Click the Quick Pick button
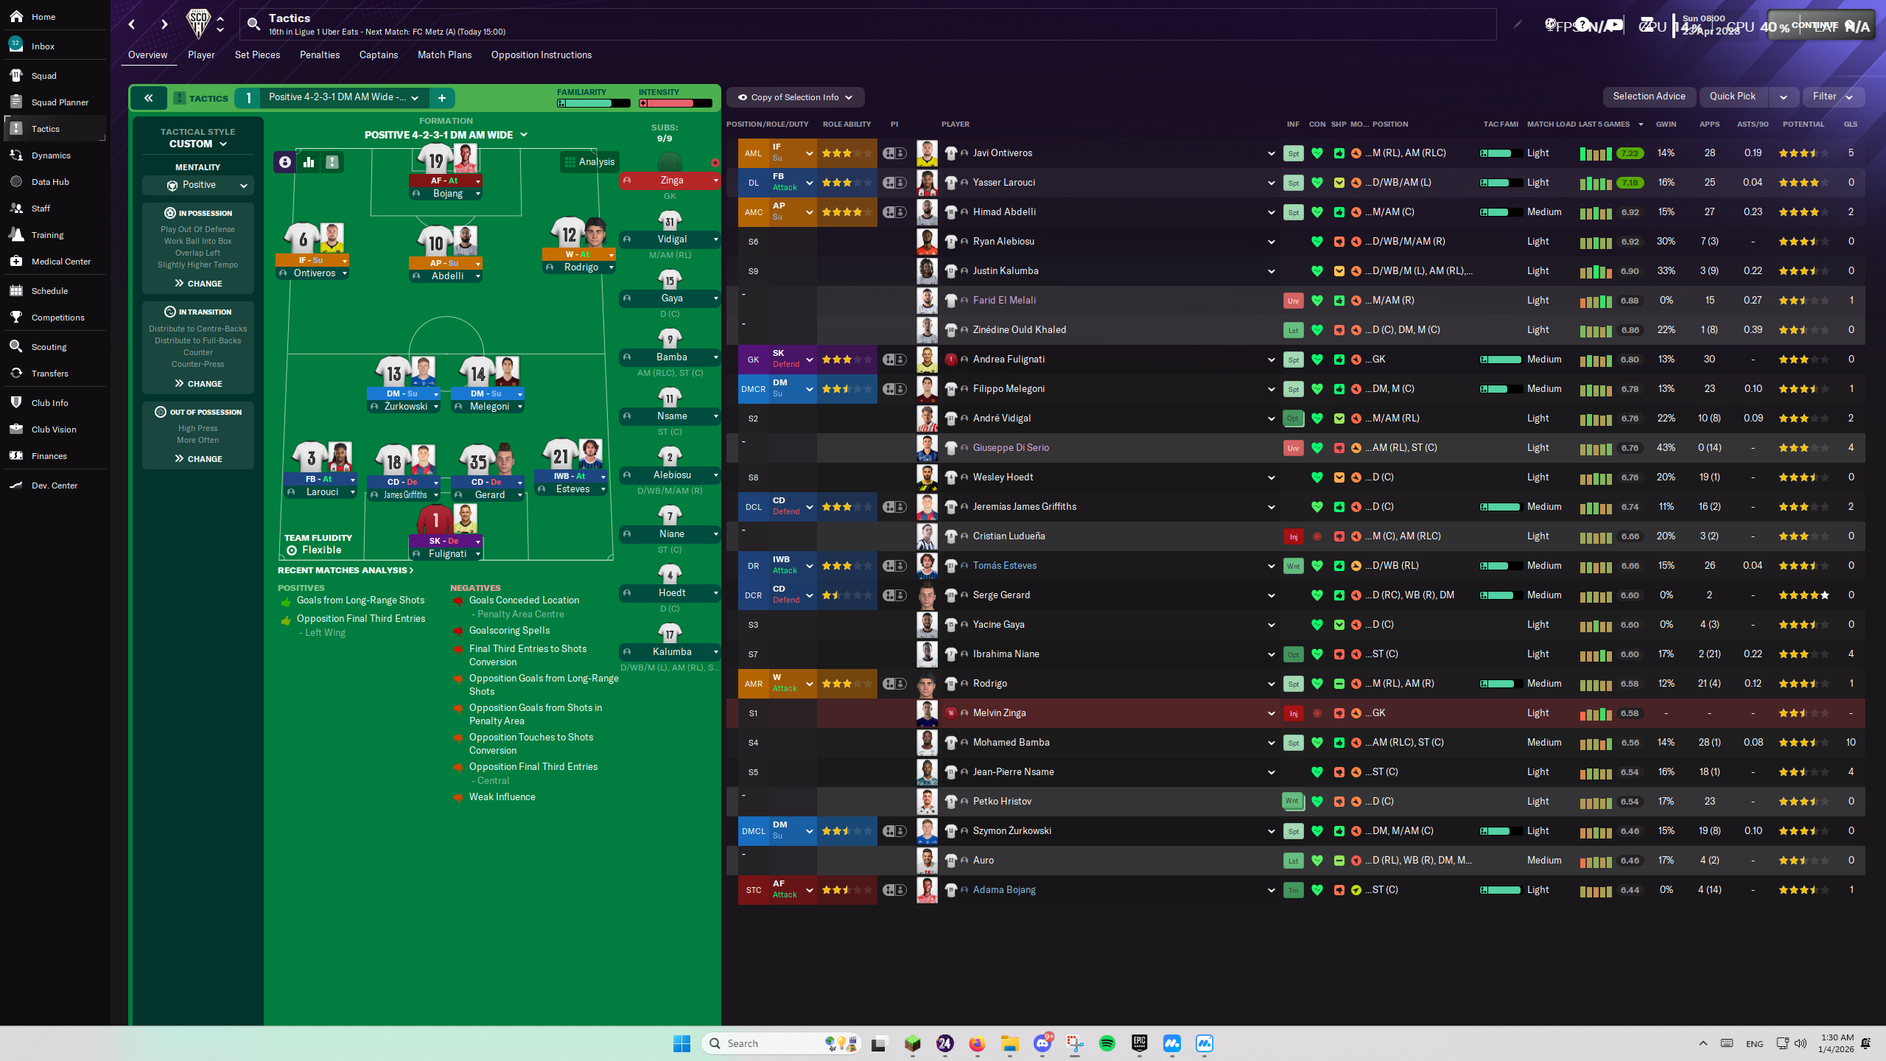 click(x=1733, y=96)
